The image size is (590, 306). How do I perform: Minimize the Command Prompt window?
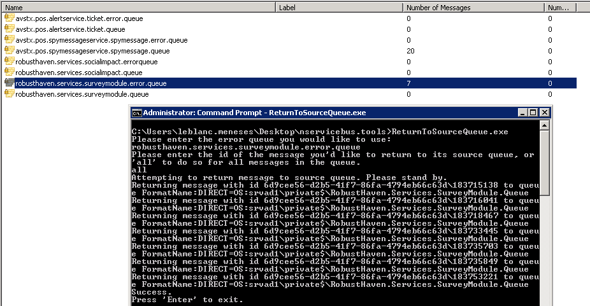coord(522,113)
